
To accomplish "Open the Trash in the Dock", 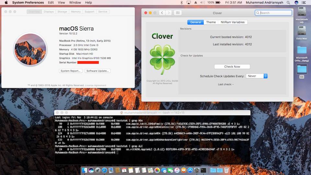I will 226,170.
